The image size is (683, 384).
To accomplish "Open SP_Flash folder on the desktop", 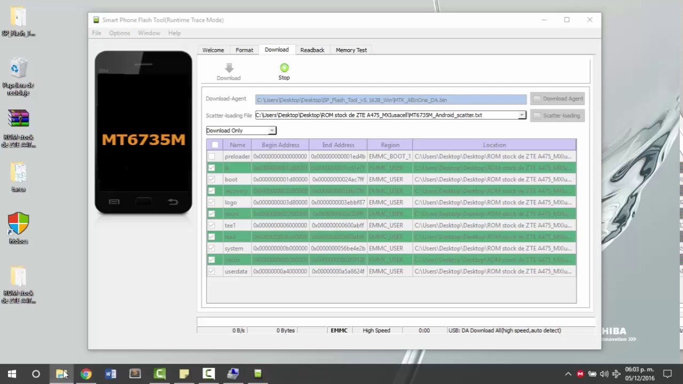I will (x=18, y=21).
